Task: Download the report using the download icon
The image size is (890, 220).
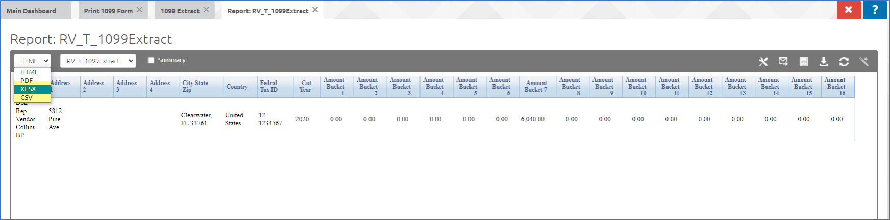Action: (x=823, y=62)
